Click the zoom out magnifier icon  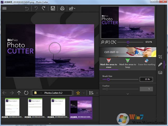tap(103, 42)
